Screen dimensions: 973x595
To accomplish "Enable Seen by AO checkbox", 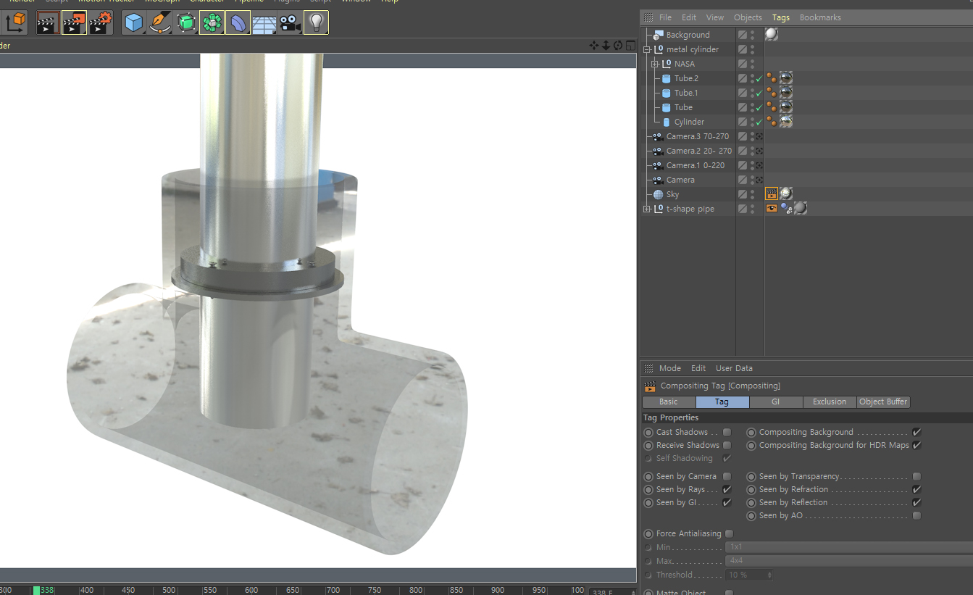I will pyautogui.click(x=916, y=515).
